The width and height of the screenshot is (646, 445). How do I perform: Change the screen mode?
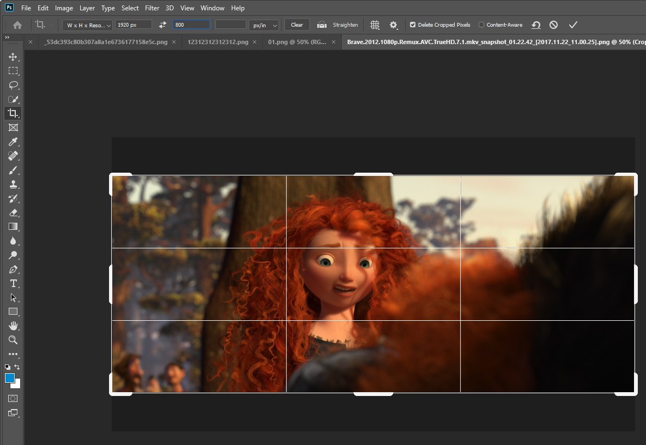(13, 413)
